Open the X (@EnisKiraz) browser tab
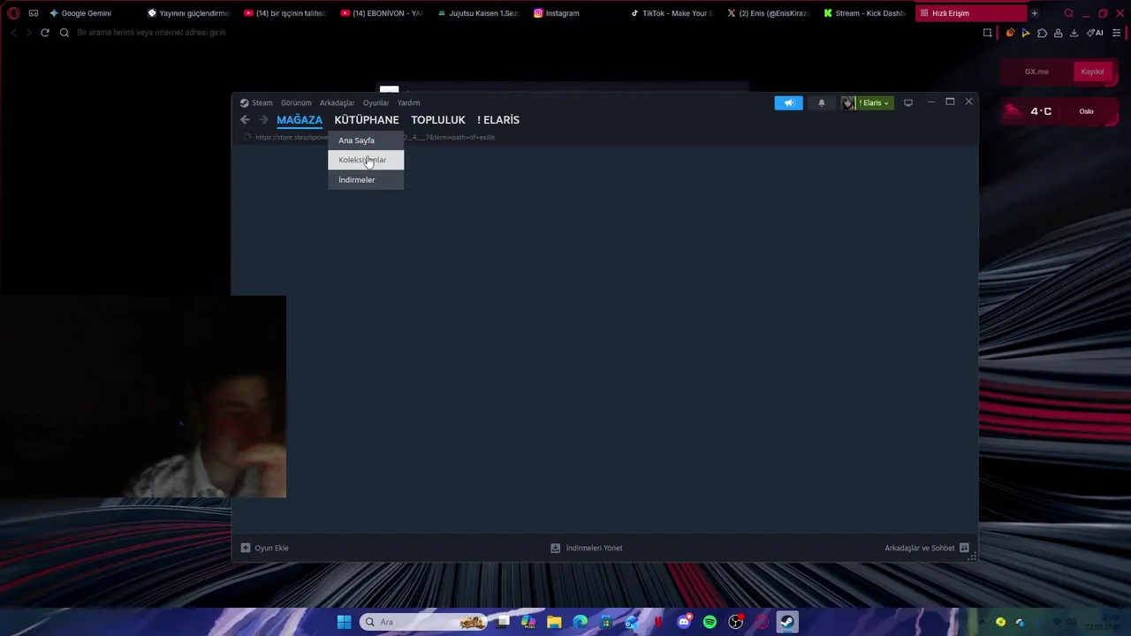The image size is (1131, 636). 768,13
